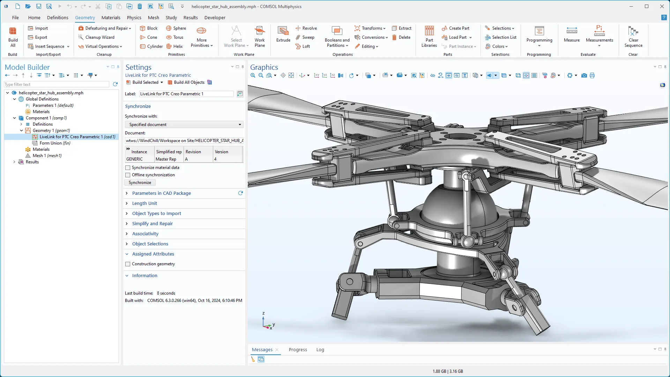The width and height of the screenshot is (670, 377).
Task: Open the Physics ribbon tab
Action: click(x=134, y=17)
